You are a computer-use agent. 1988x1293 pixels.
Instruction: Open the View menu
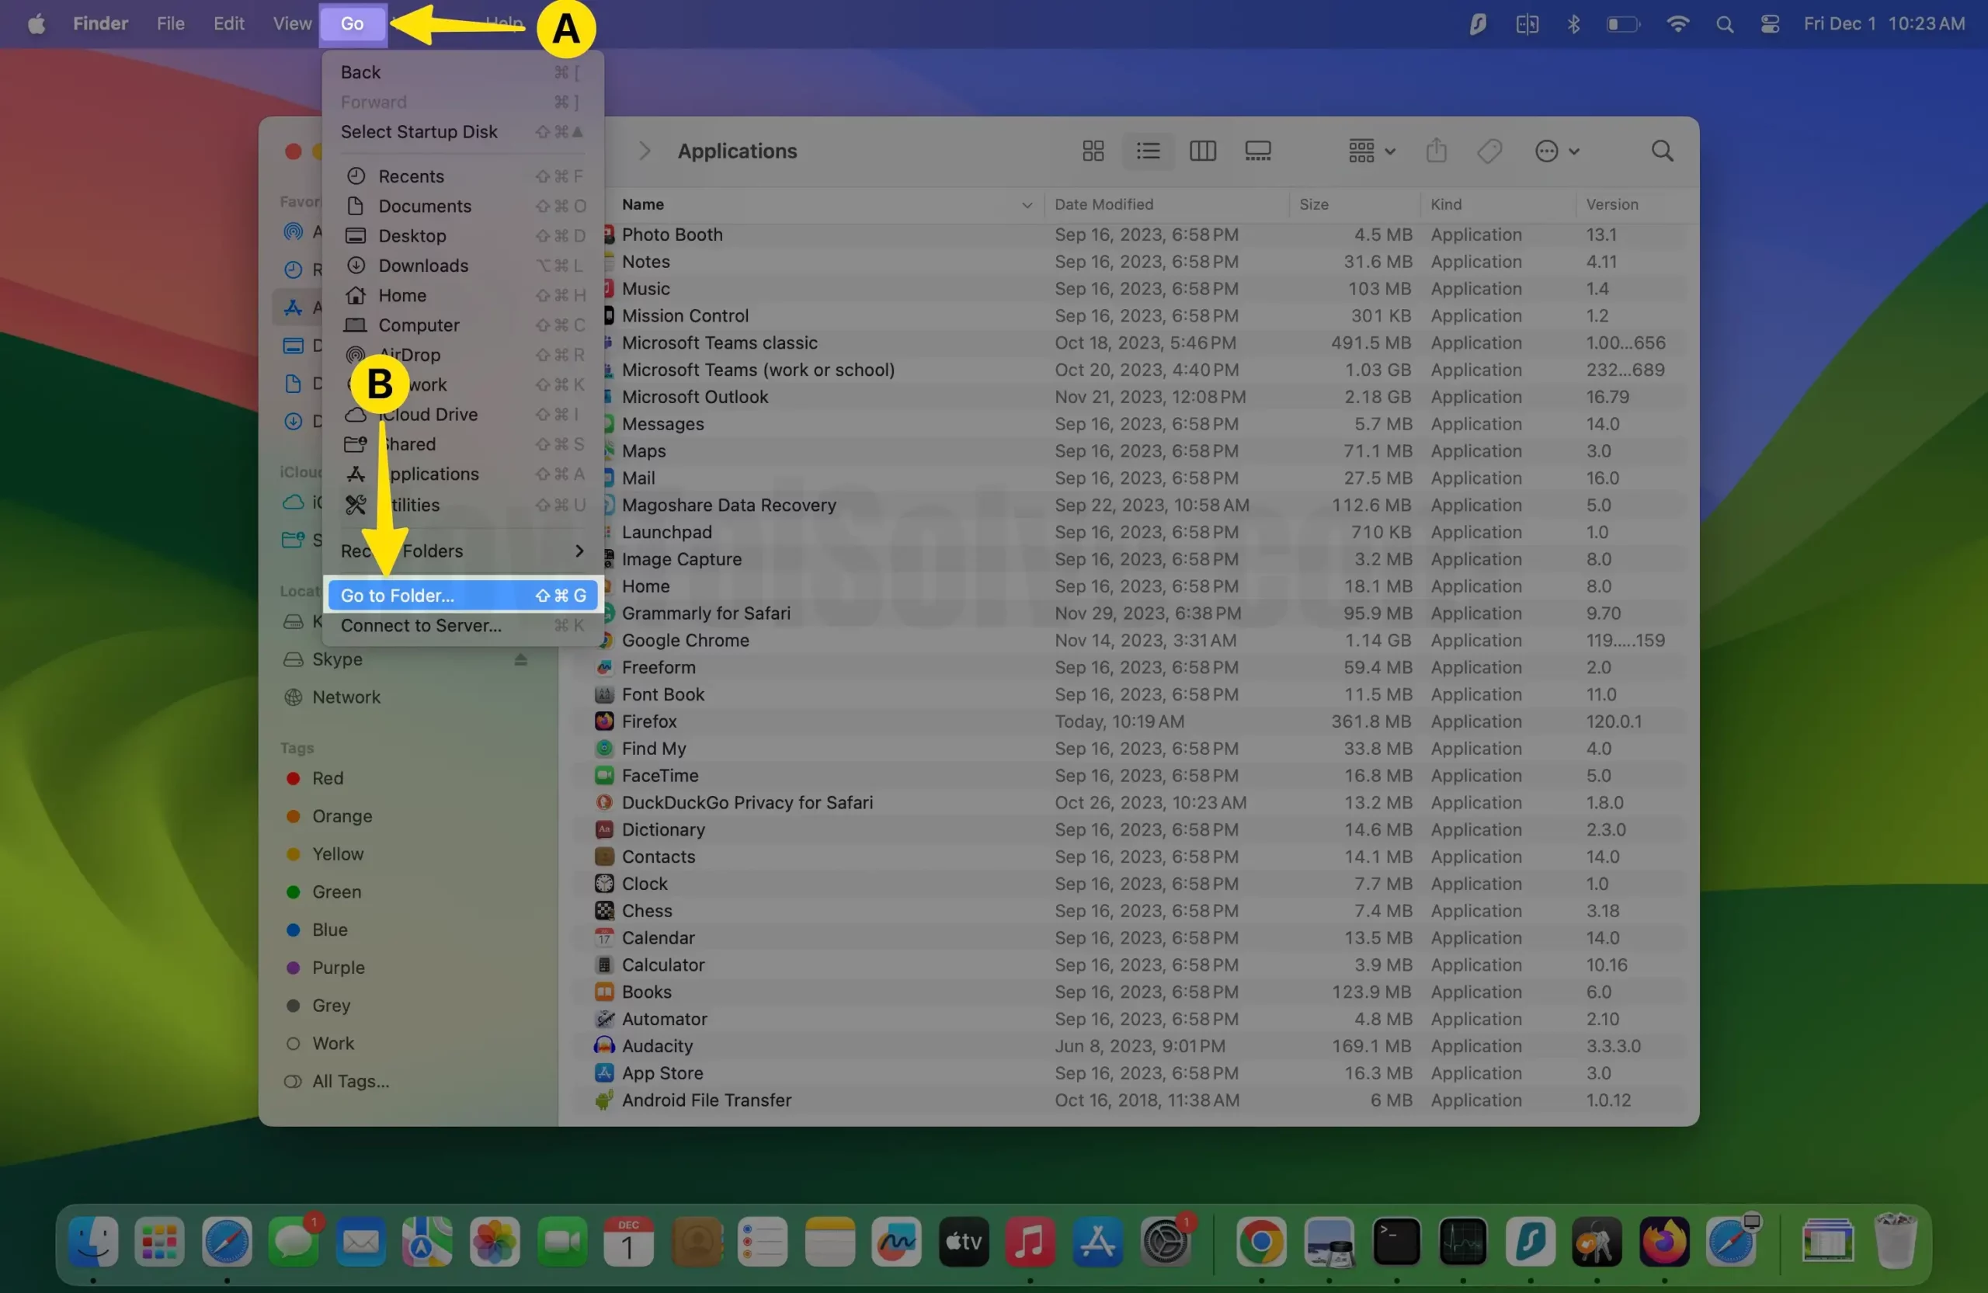(x=291, y=23)
